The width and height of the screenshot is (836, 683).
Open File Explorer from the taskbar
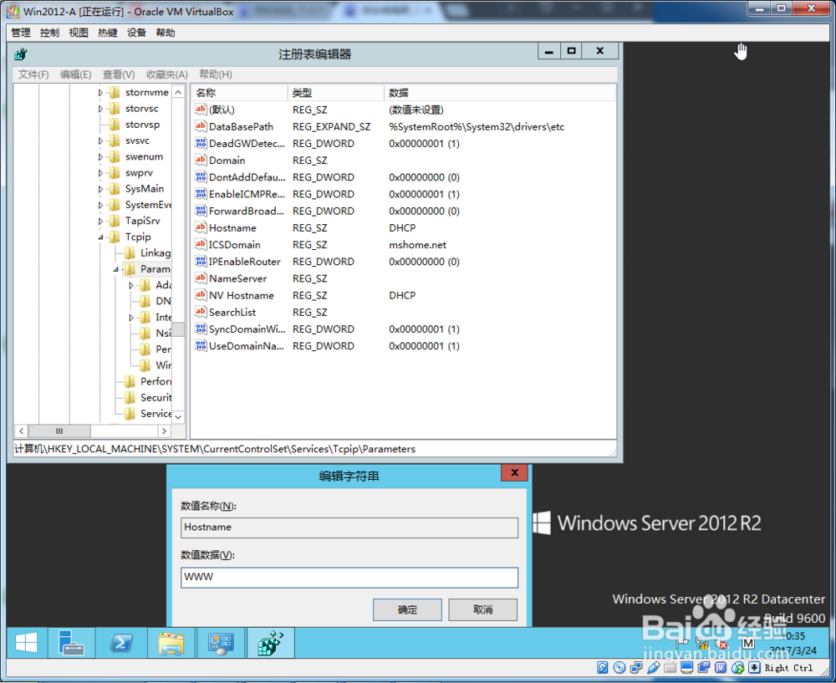coord(171,643)
